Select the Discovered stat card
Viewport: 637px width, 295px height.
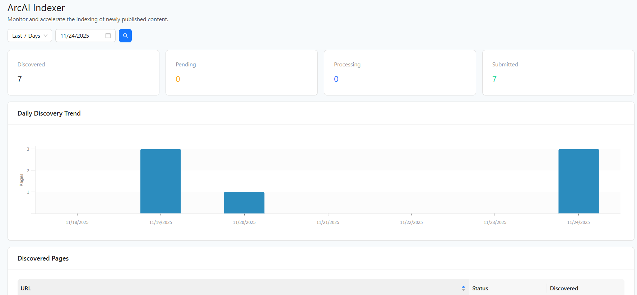(x=83, y=72)
